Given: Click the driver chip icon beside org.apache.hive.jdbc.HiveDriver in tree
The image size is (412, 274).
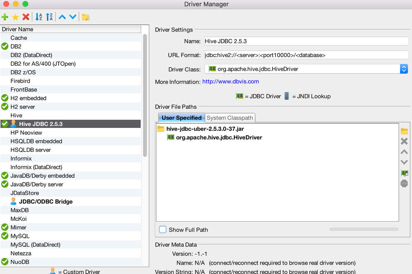Looking at the screenshot, I should pos(171,137).
